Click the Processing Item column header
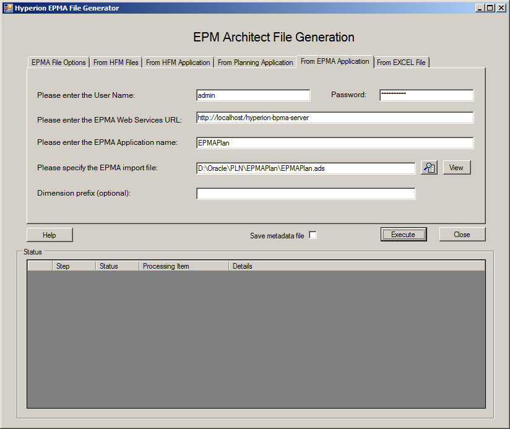Image resolution: width=510 pixels, height=429 pixels. click(x=184, y=266)
